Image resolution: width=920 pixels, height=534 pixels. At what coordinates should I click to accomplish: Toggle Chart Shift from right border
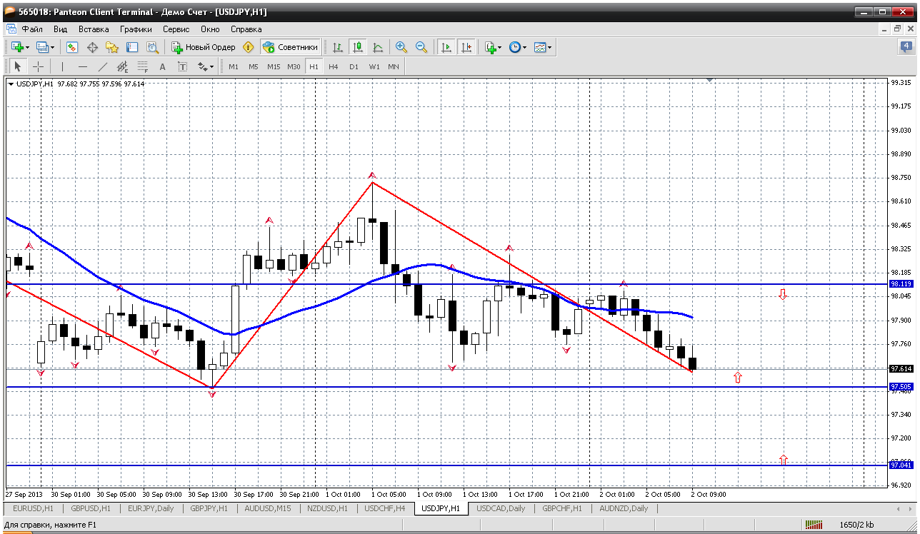pos(466,47)
